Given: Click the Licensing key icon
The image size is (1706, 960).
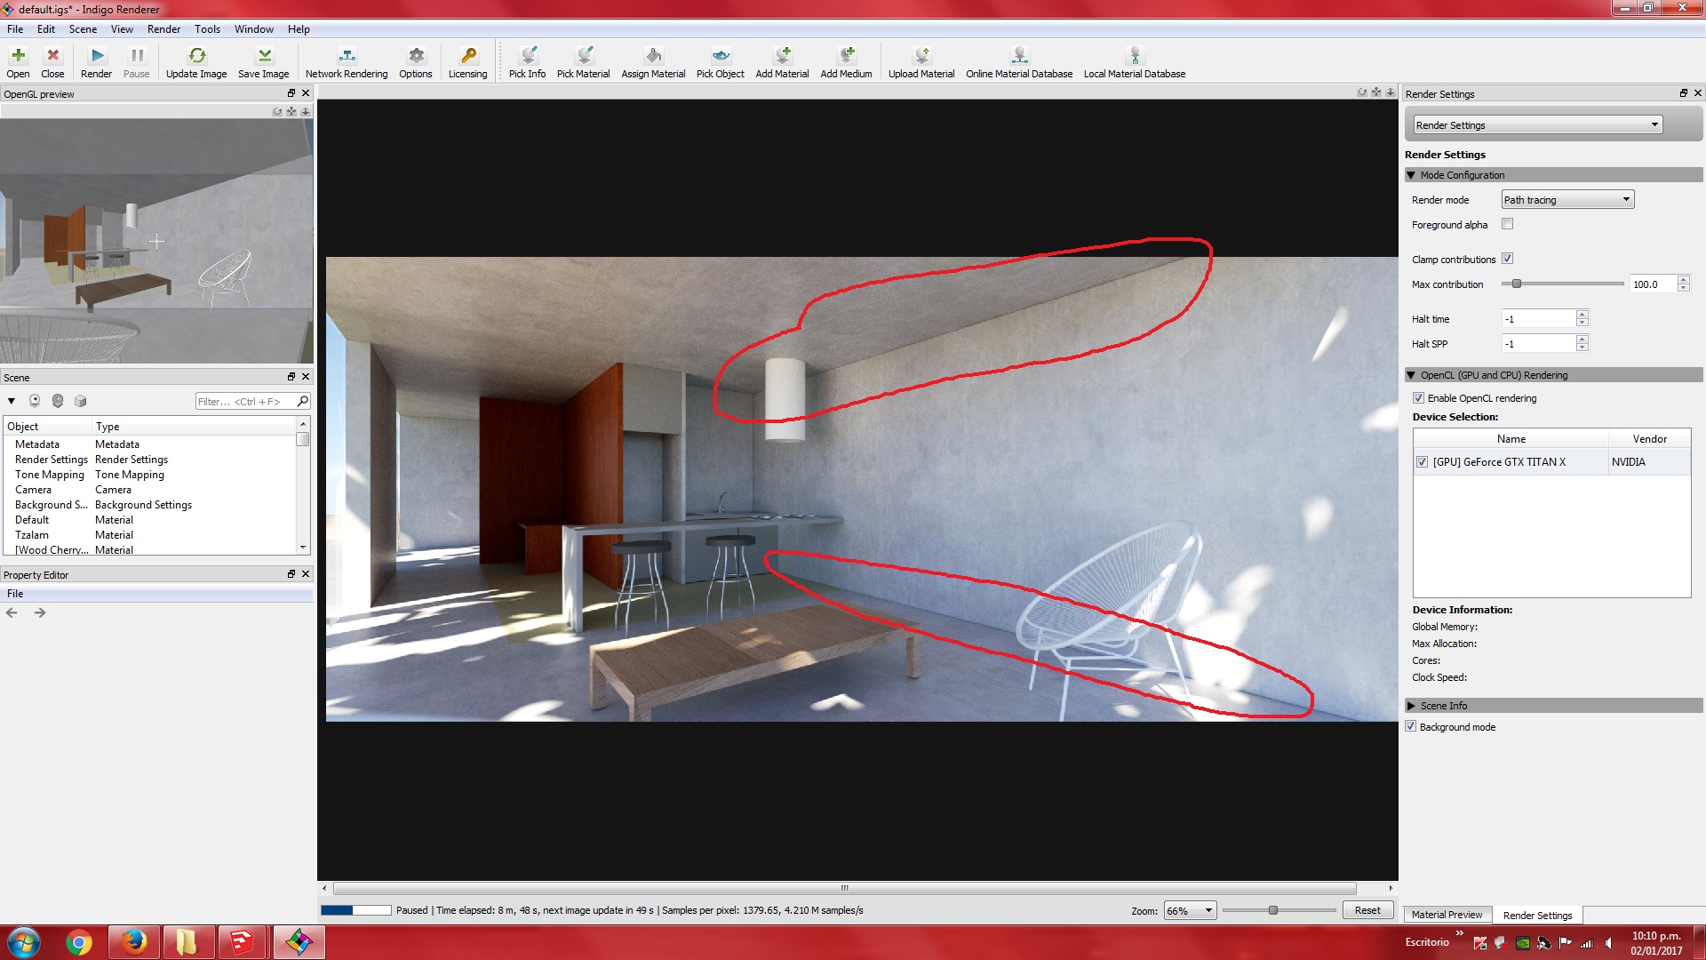Looking at the screenshot, I should point(468,56).
